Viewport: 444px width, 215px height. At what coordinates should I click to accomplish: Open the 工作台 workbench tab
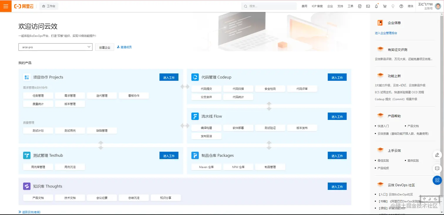point(49,6)
